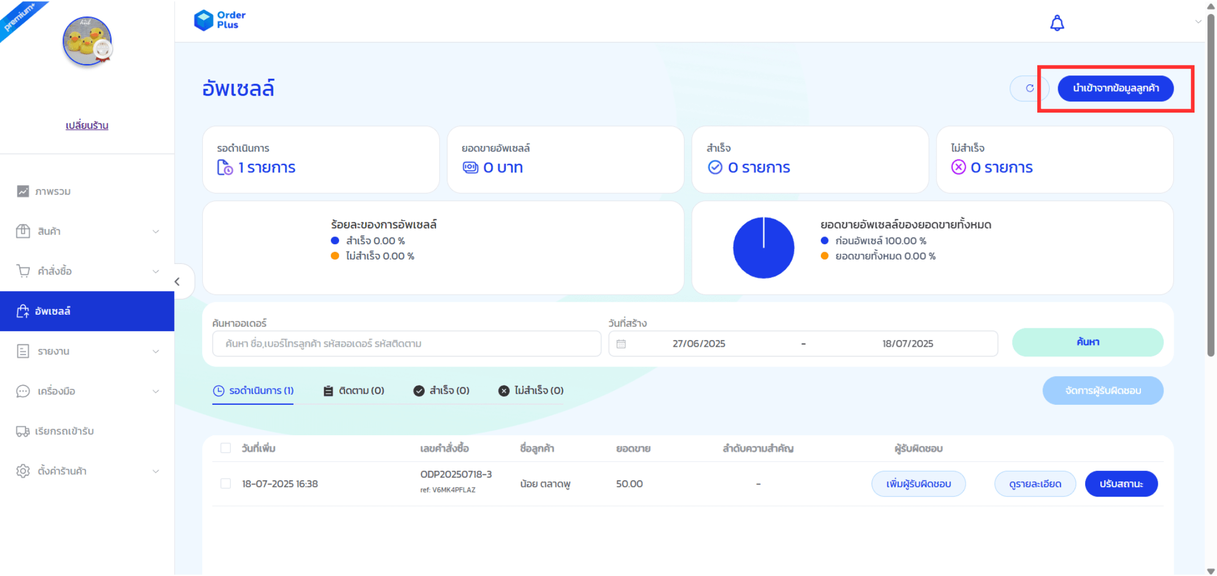Tick checkbox for order ODP20250718-3
This screenshot has width=1217, height=576.
click(225, 484)
